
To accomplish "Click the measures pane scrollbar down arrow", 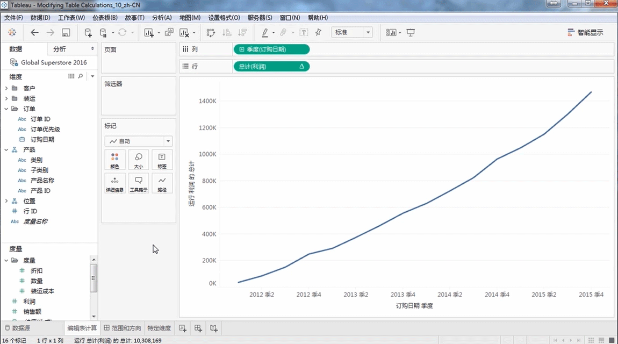I will tap(94, 316).
